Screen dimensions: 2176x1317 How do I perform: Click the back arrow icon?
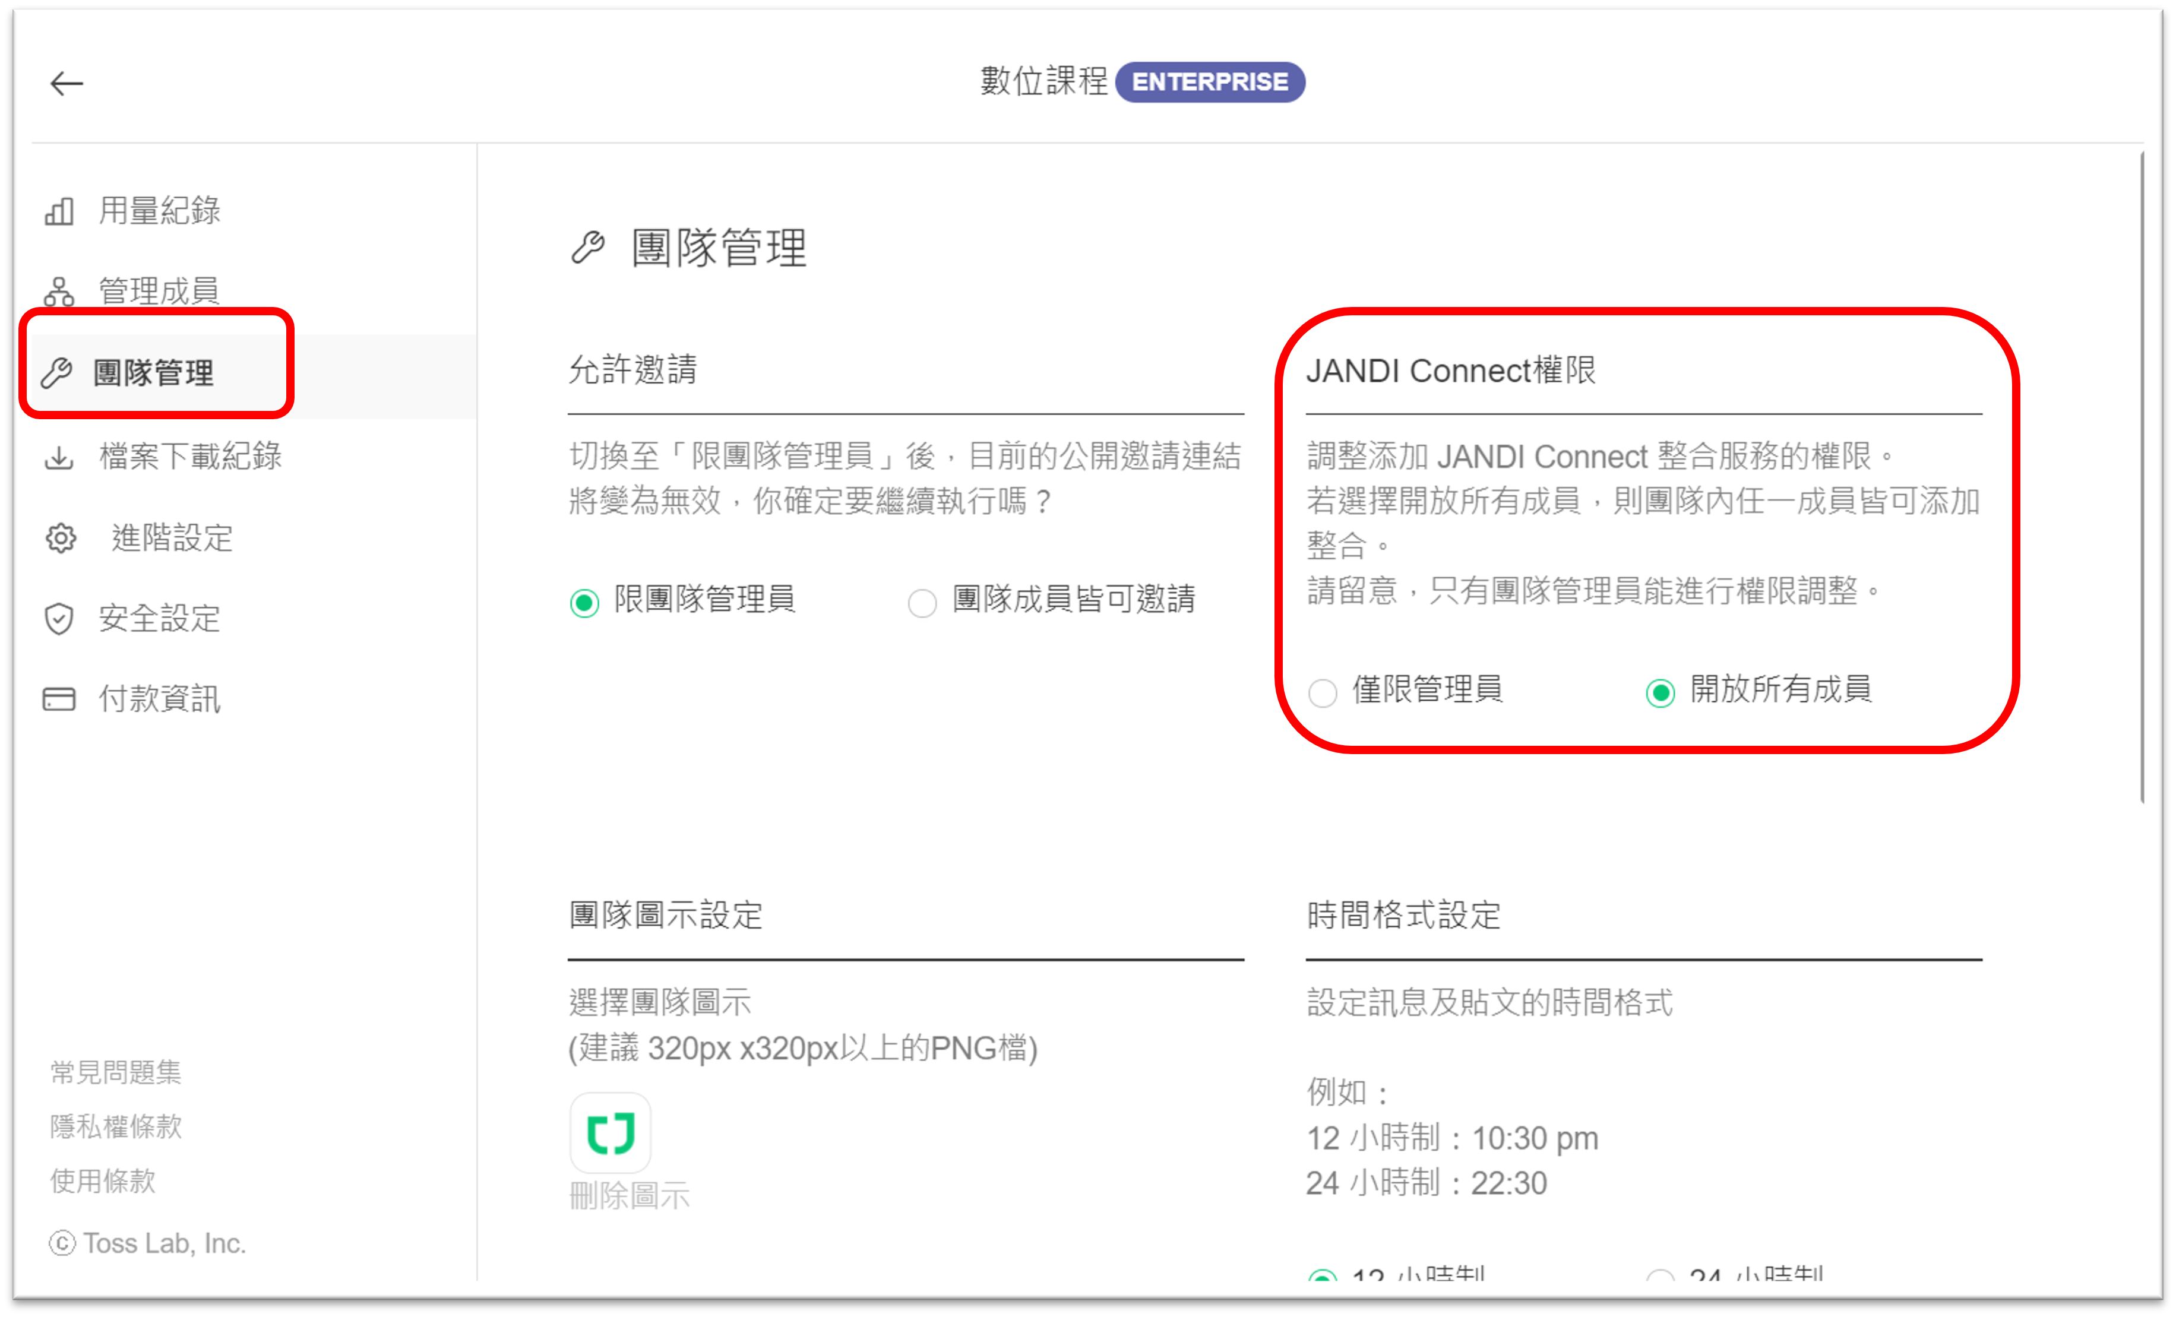coord(67,84)
